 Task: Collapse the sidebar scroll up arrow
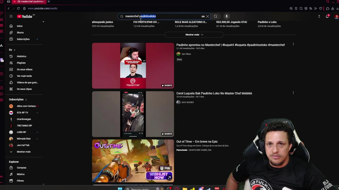pos(43,22)
